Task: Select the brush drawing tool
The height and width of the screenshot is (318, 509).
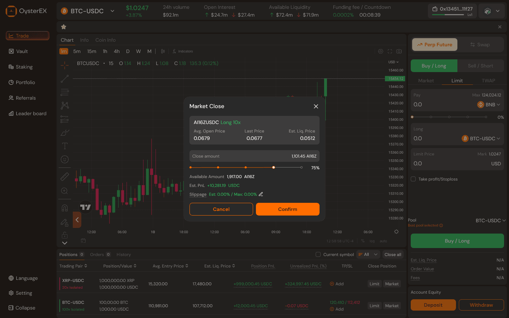Action: pyautogui.click(x=65, y=132)
